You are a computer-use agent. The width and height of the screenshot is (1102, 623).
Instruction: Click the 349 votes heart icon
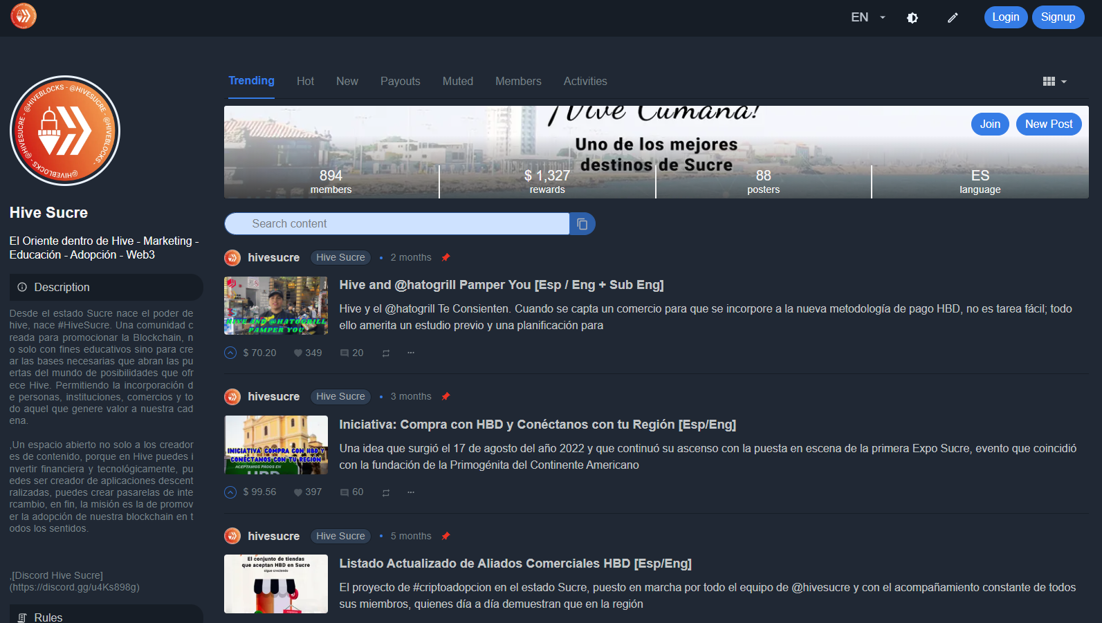tap(298, 353)
